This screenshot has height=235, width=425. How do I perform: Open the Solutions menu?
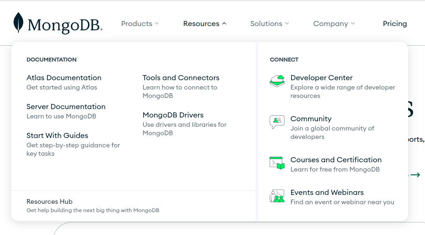pyautogui.click(x=266, y=23)
